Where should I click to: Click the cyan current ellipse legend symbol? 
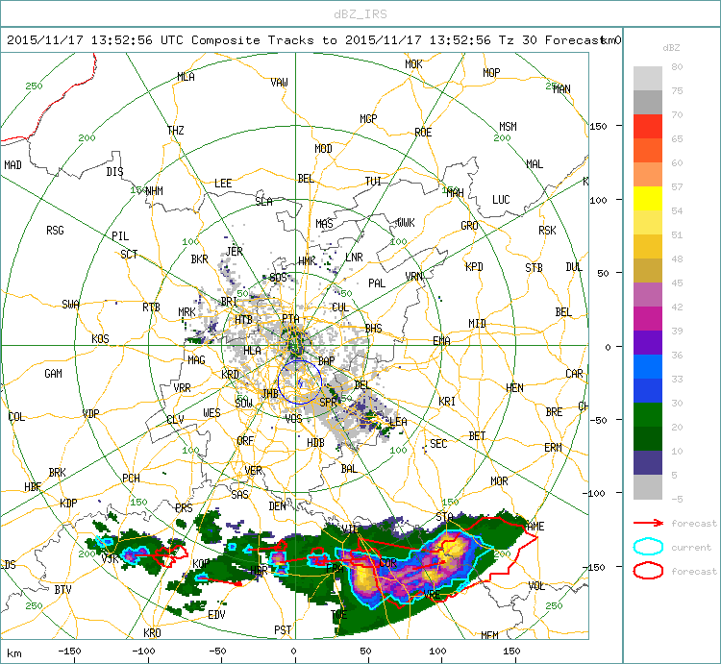pos(648,547)
